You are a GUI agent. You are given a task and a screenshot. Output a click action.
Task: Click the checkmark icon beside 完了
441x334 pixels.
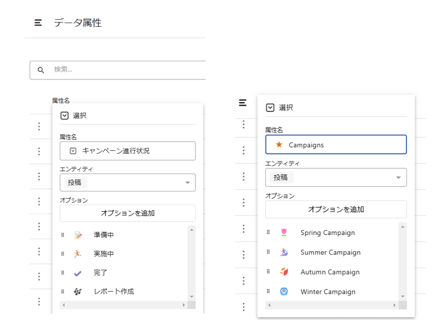(78, 273)
